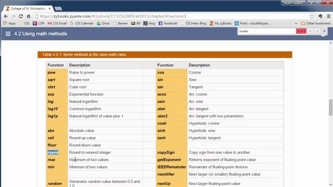
Task: Close the College of St. Scholastica tab
Action: pyautogui.click(x=50, y=8)
